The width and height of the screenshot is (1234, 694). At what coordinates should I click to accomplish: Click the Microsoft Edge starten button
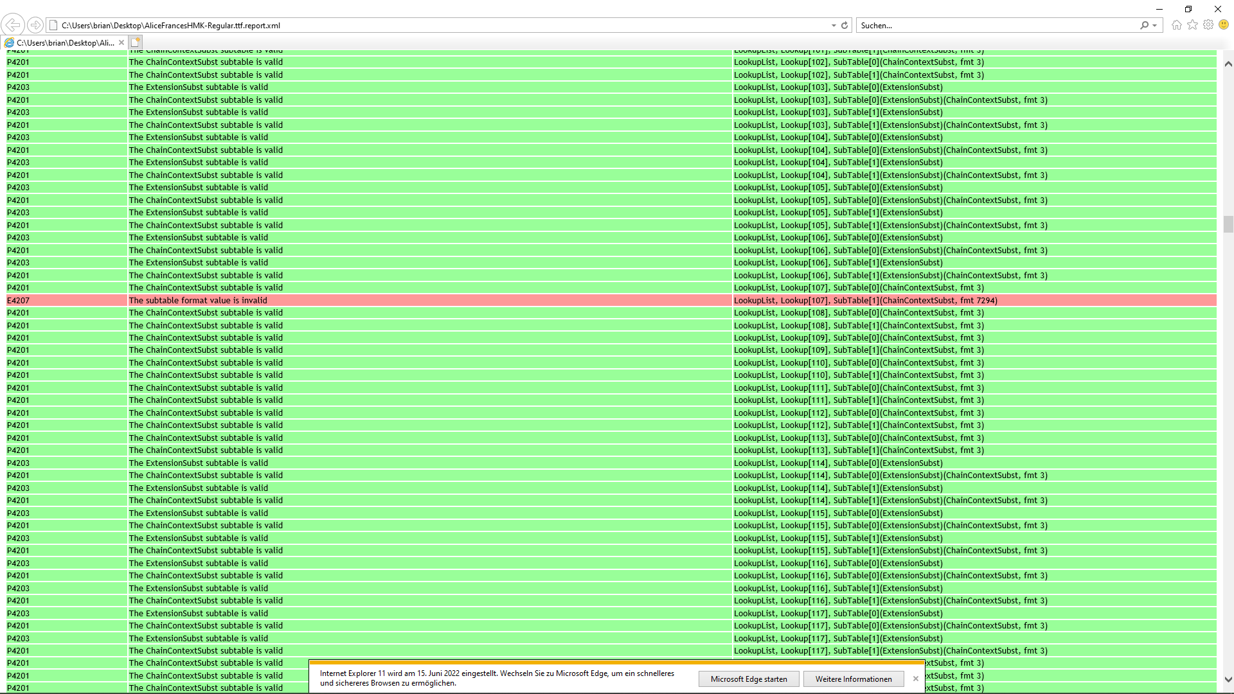click(x=748, y=679)
